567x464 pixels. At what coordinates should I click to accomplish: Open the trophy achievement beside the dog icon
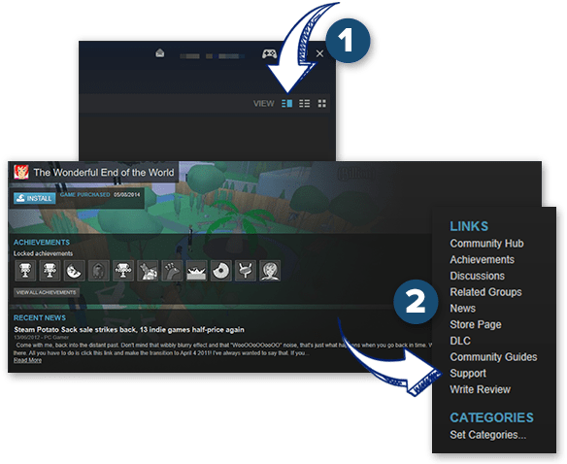(123, 270)
